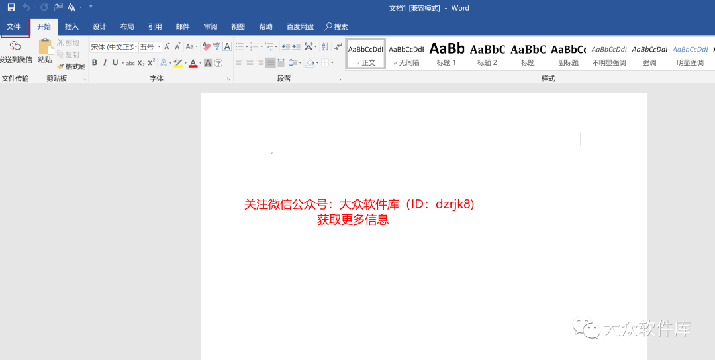This screenshot has height=360, width=715.
Task: Expand Font (字体) dialog launcher
Action: tap(229, 79)
